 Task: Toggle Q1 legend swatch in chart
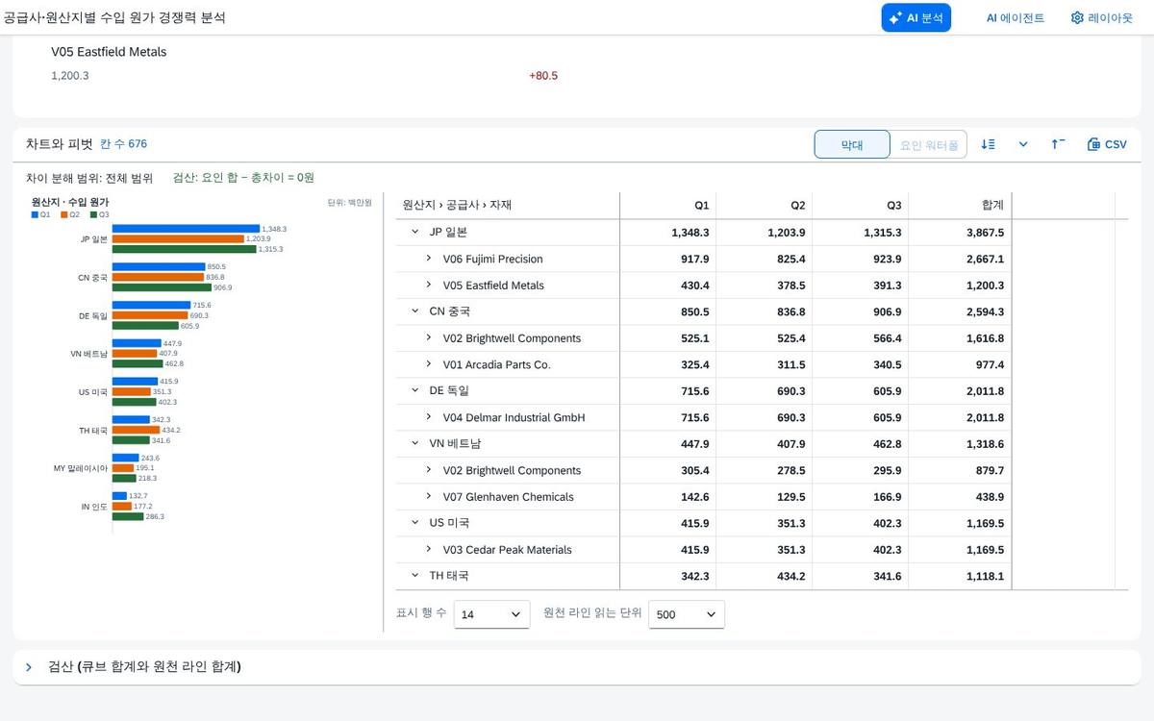35,214
